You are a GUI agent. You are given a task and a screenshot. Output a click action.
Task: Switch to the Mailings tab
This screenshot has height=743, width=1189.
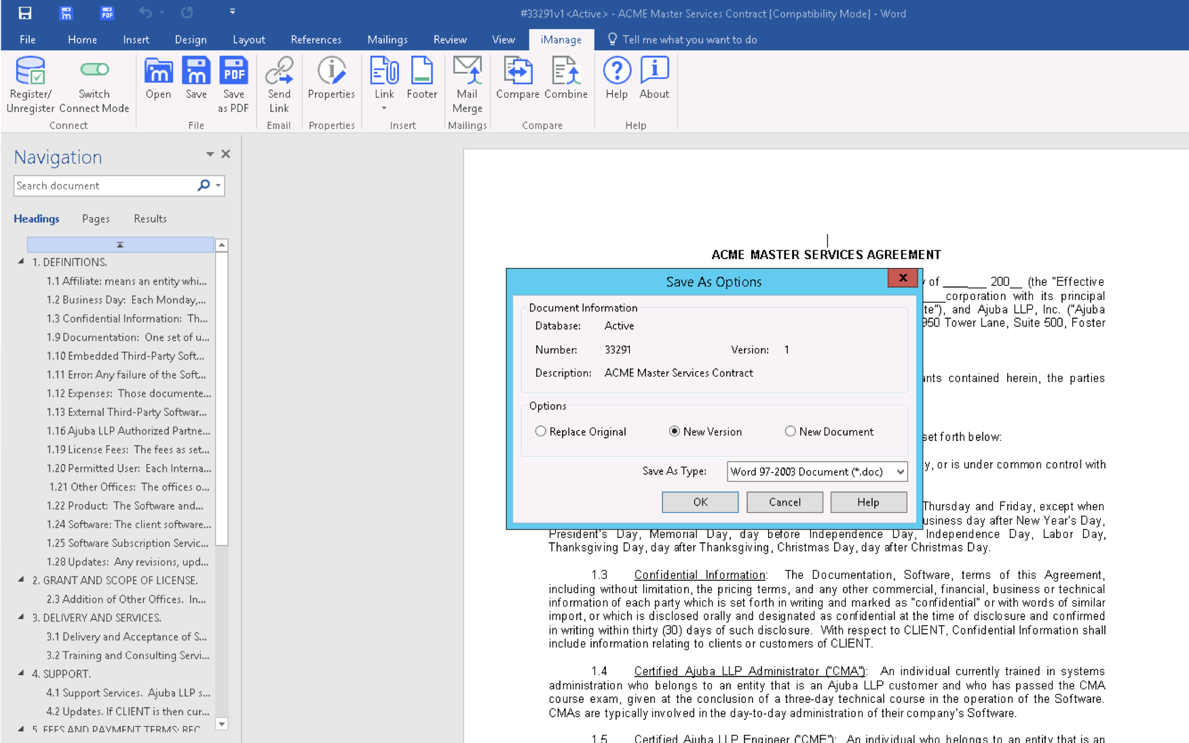pos(388,39)
